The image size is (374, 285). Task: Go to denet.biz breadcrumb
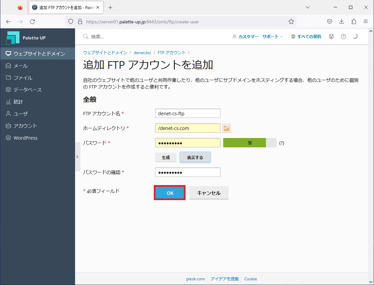tap(142, 52)
